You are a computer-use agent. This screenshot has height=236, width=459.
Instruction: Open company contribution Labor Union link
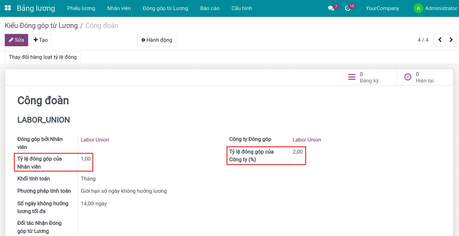[x=307, y=140]
